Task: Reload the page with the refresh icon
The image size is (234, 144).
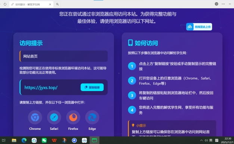Action: tap(5, 4)
